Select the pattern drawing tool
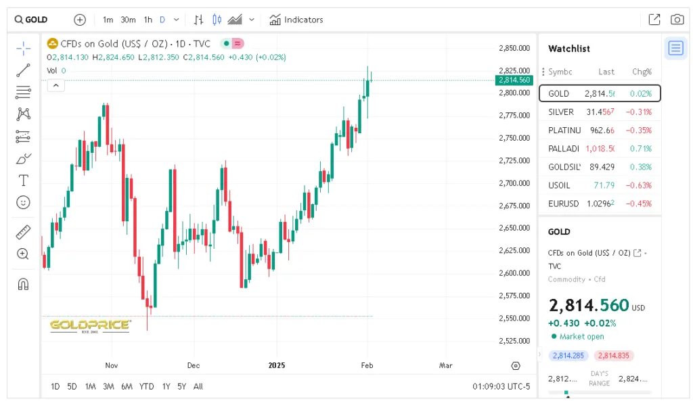693x401 pixels. point(23,114)
